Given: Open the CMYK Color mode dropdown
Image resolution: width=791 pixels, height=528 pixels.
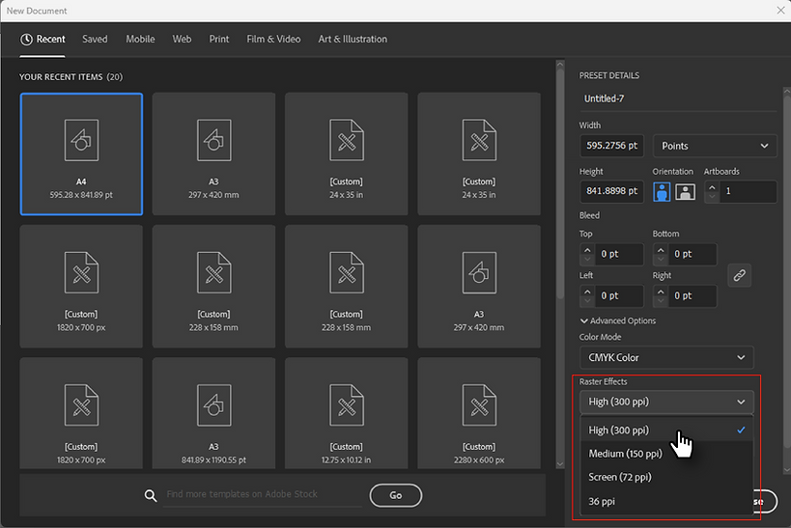Looking at the screenshot, I should click(666, 357).
